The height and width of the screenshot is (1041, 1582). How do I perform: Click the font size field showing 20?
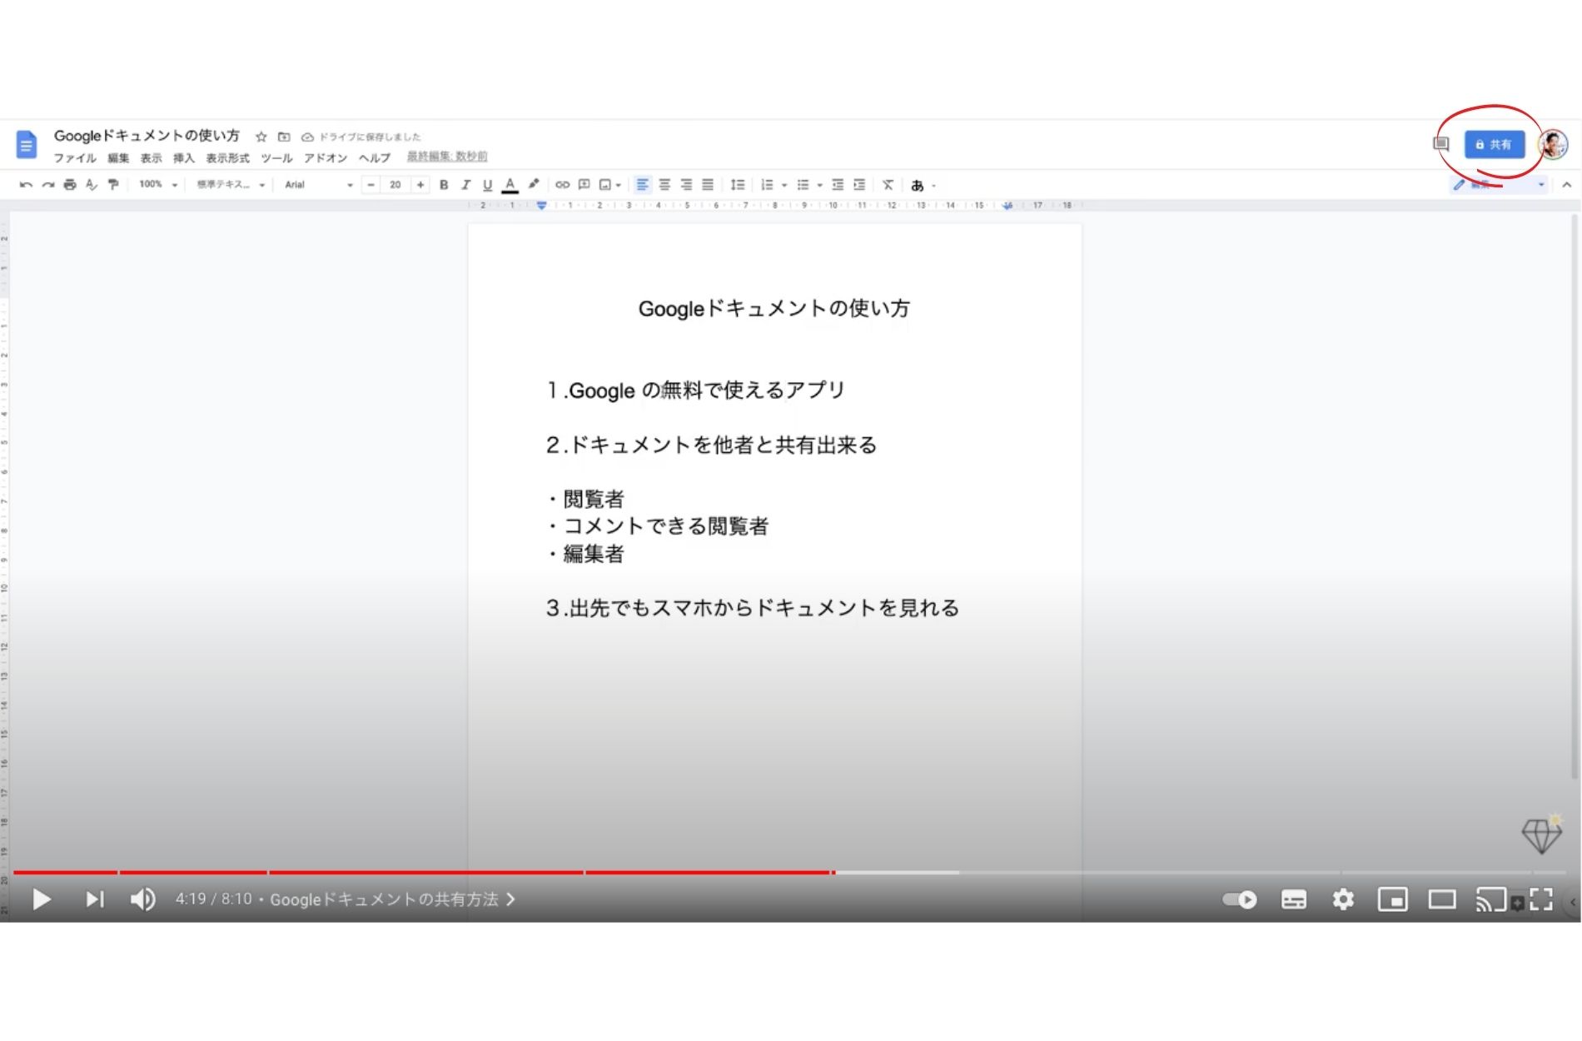395,185
